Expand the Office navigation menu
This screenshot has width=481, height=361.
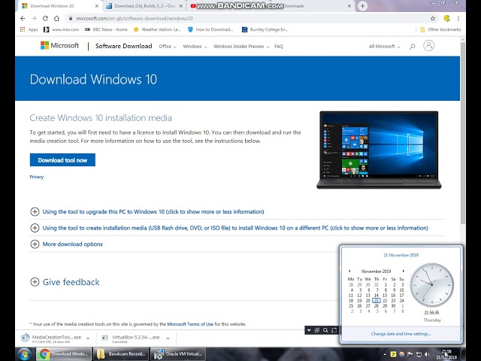click(168, 47)
